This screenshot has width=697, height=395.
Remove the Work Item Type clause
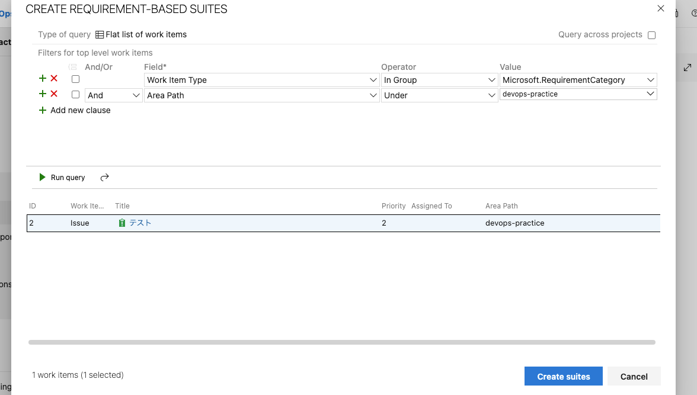[54, 79]
